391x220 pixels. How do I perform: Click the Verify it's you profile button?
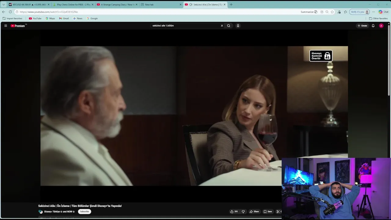point(360,12)
